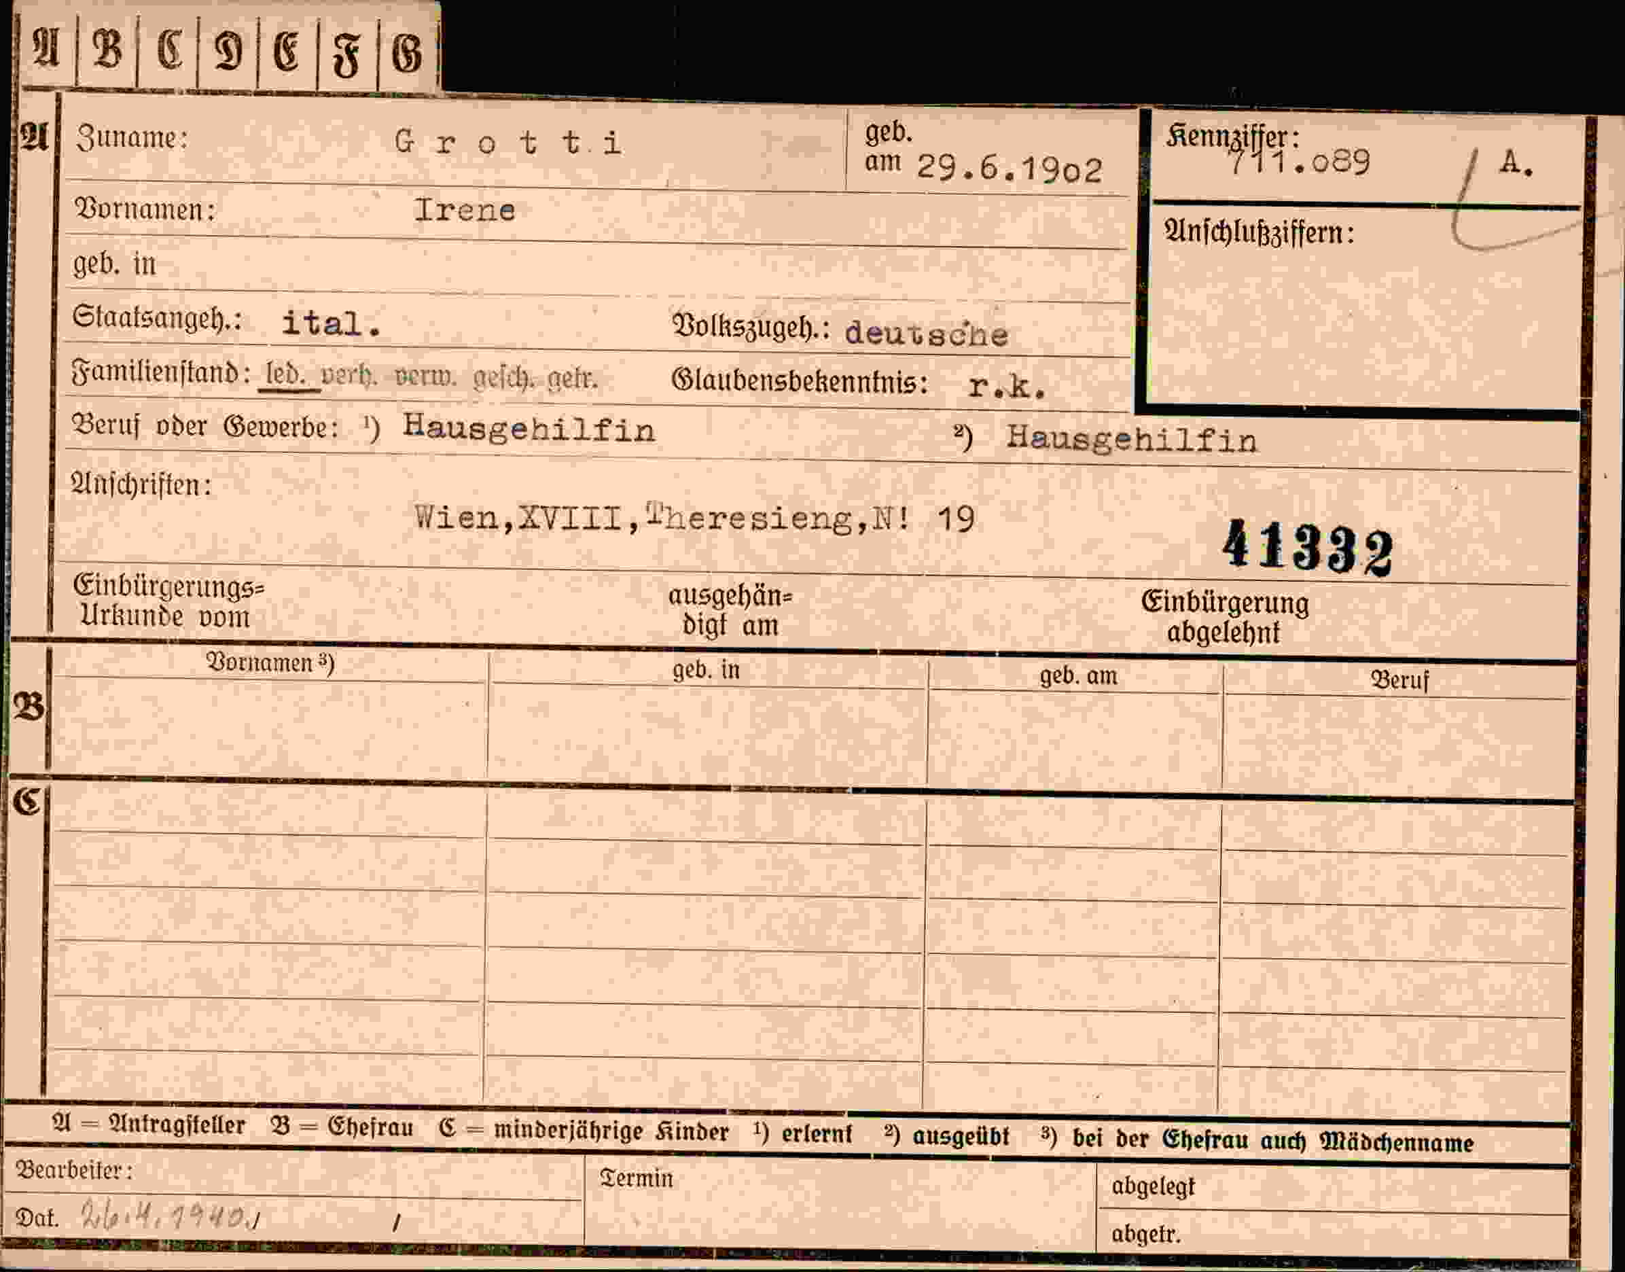Click the 'Termin' label
The height and width of the screenshot is (1272, 1625).
click(x=637, y=1178)
